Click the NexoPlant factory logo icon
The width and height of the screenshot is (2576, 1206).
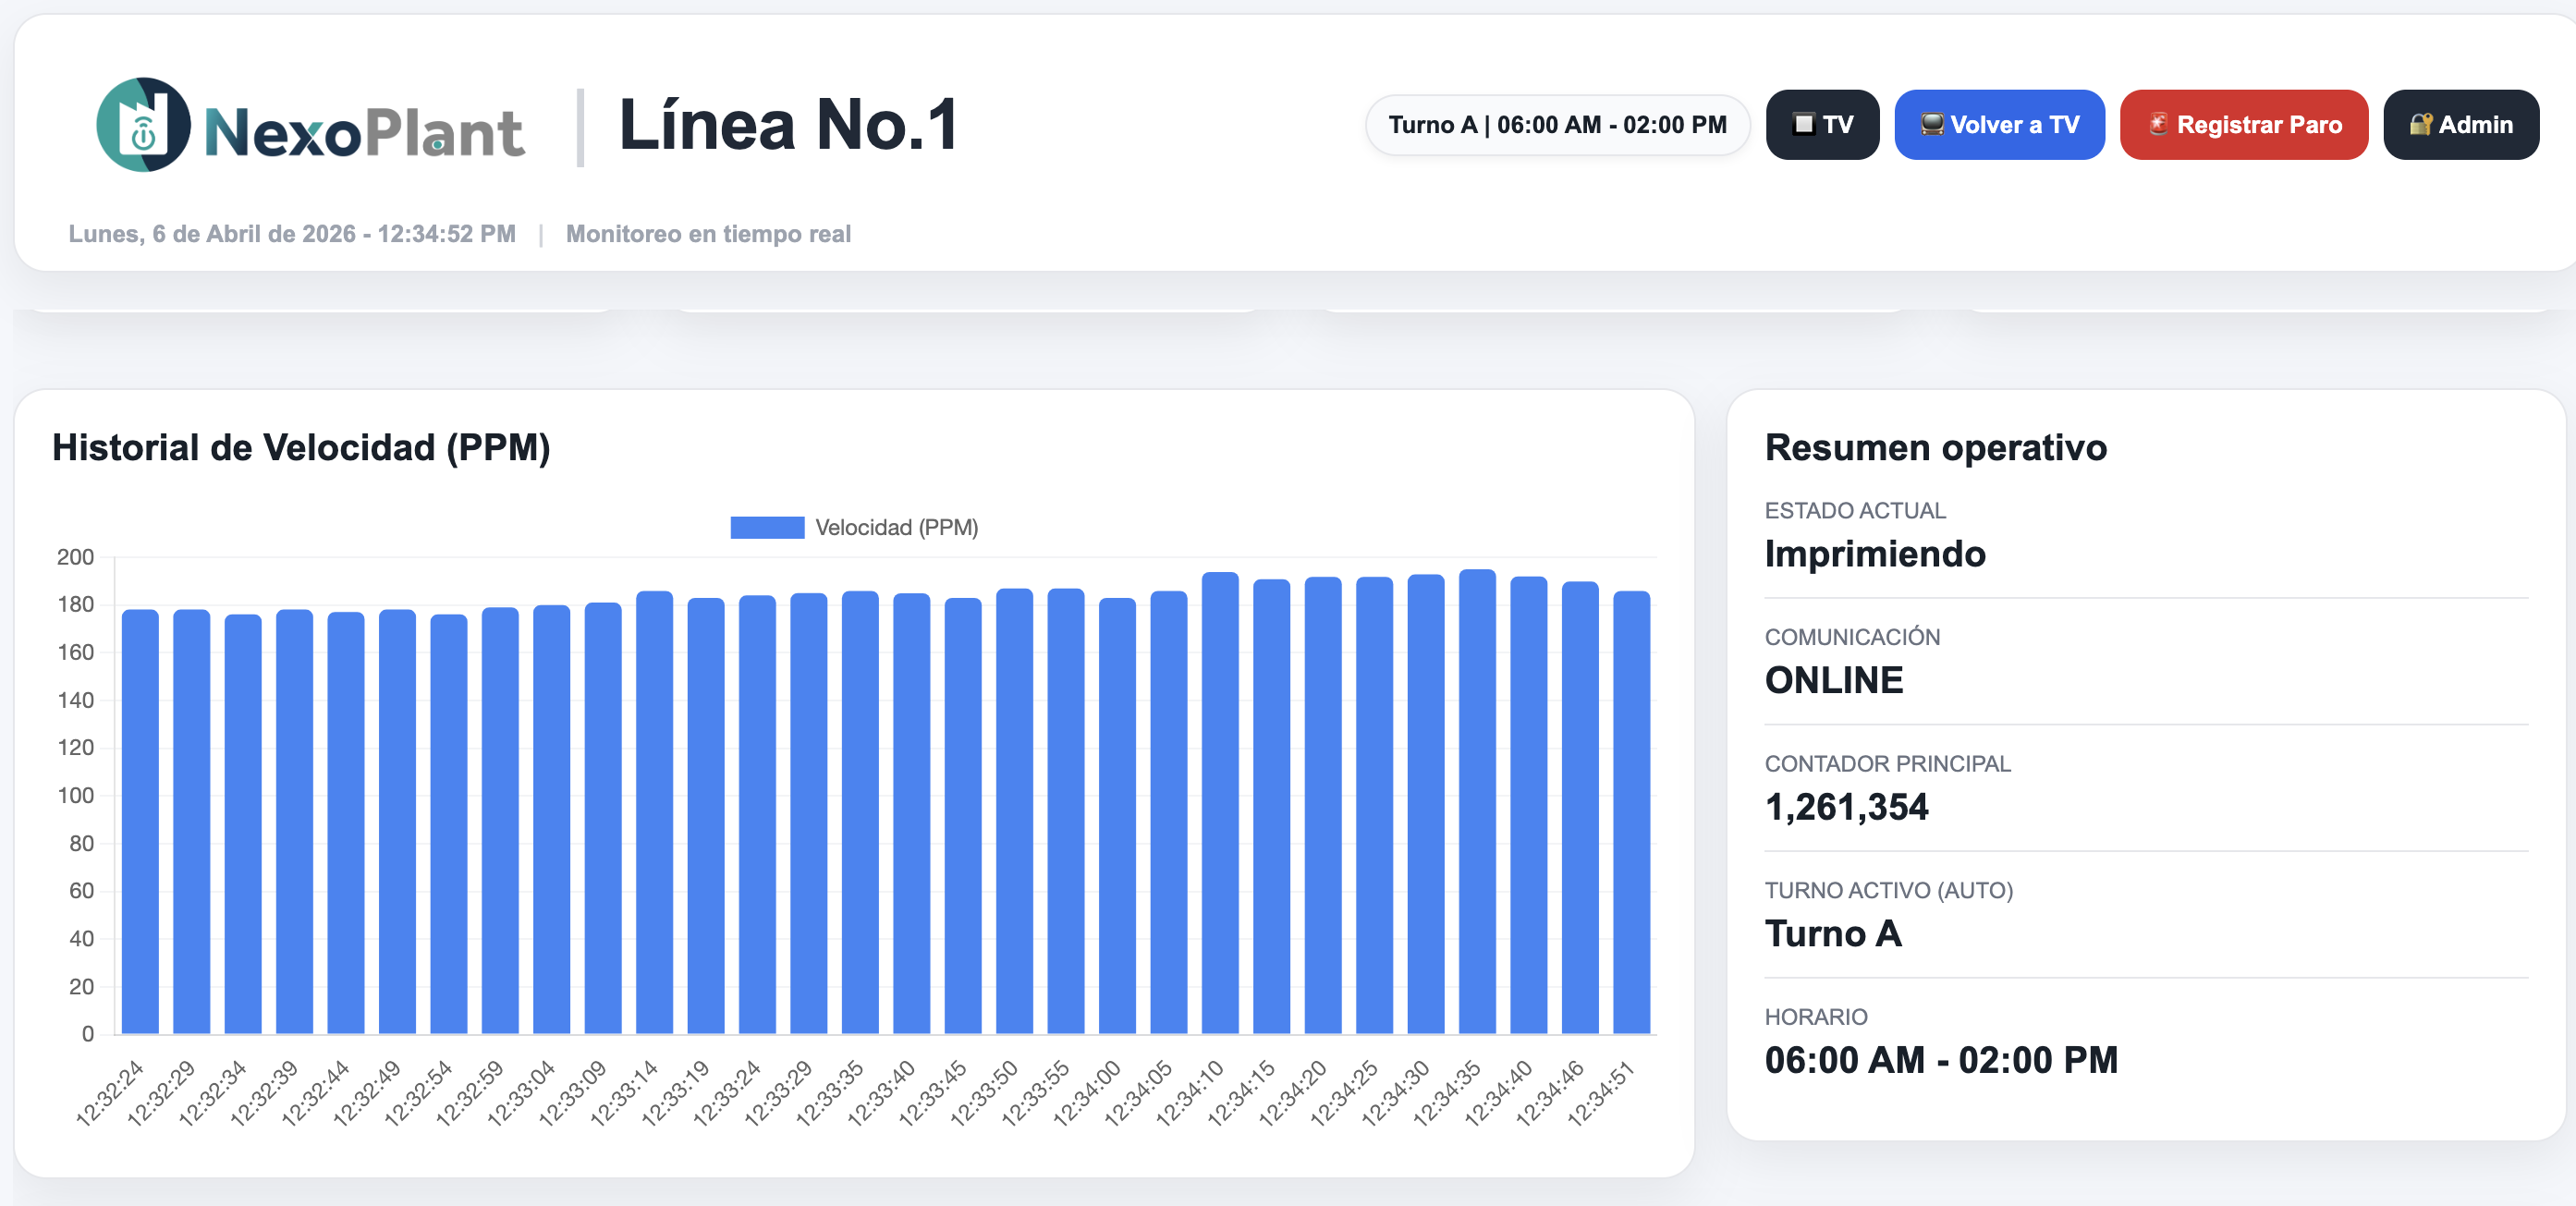click(x=143, y=125)
